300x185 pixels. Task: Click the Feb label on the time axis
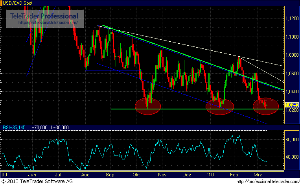234,175
